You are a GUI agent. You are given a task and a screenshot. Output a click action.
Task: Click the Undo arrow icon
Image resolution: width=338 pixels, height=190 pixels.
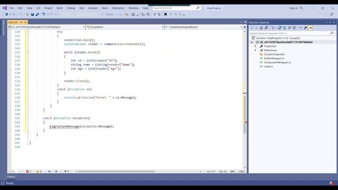click(x=44, y=14)
